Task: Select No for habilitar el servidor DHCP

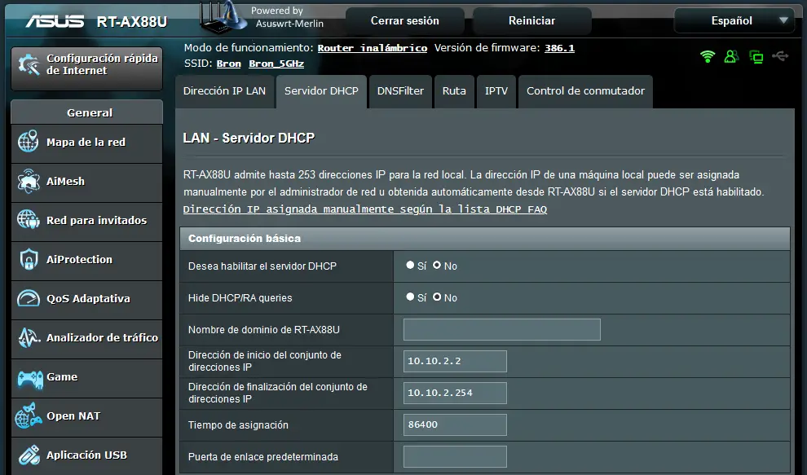Action: click(437, 265)
